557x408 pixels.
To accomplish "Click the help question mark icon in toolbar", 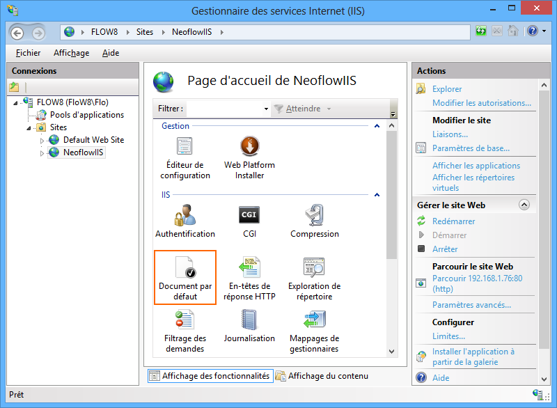I will (532, 31).
